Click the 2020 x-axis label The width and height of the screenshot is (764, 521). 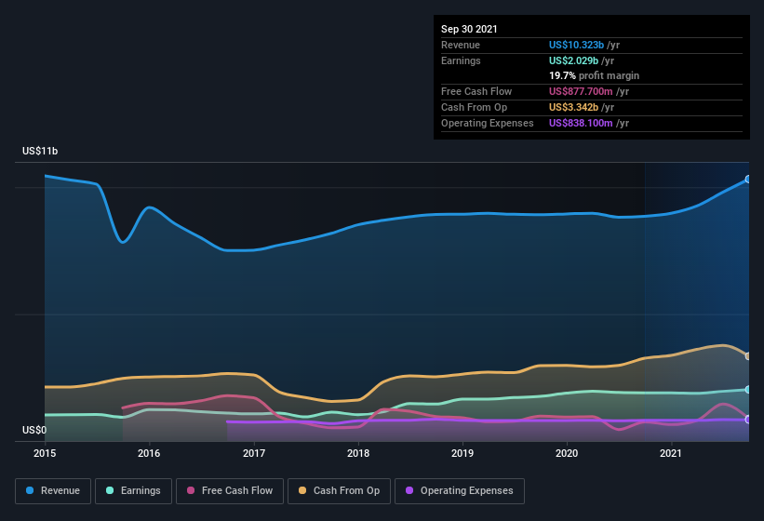(x=567, y=453)
